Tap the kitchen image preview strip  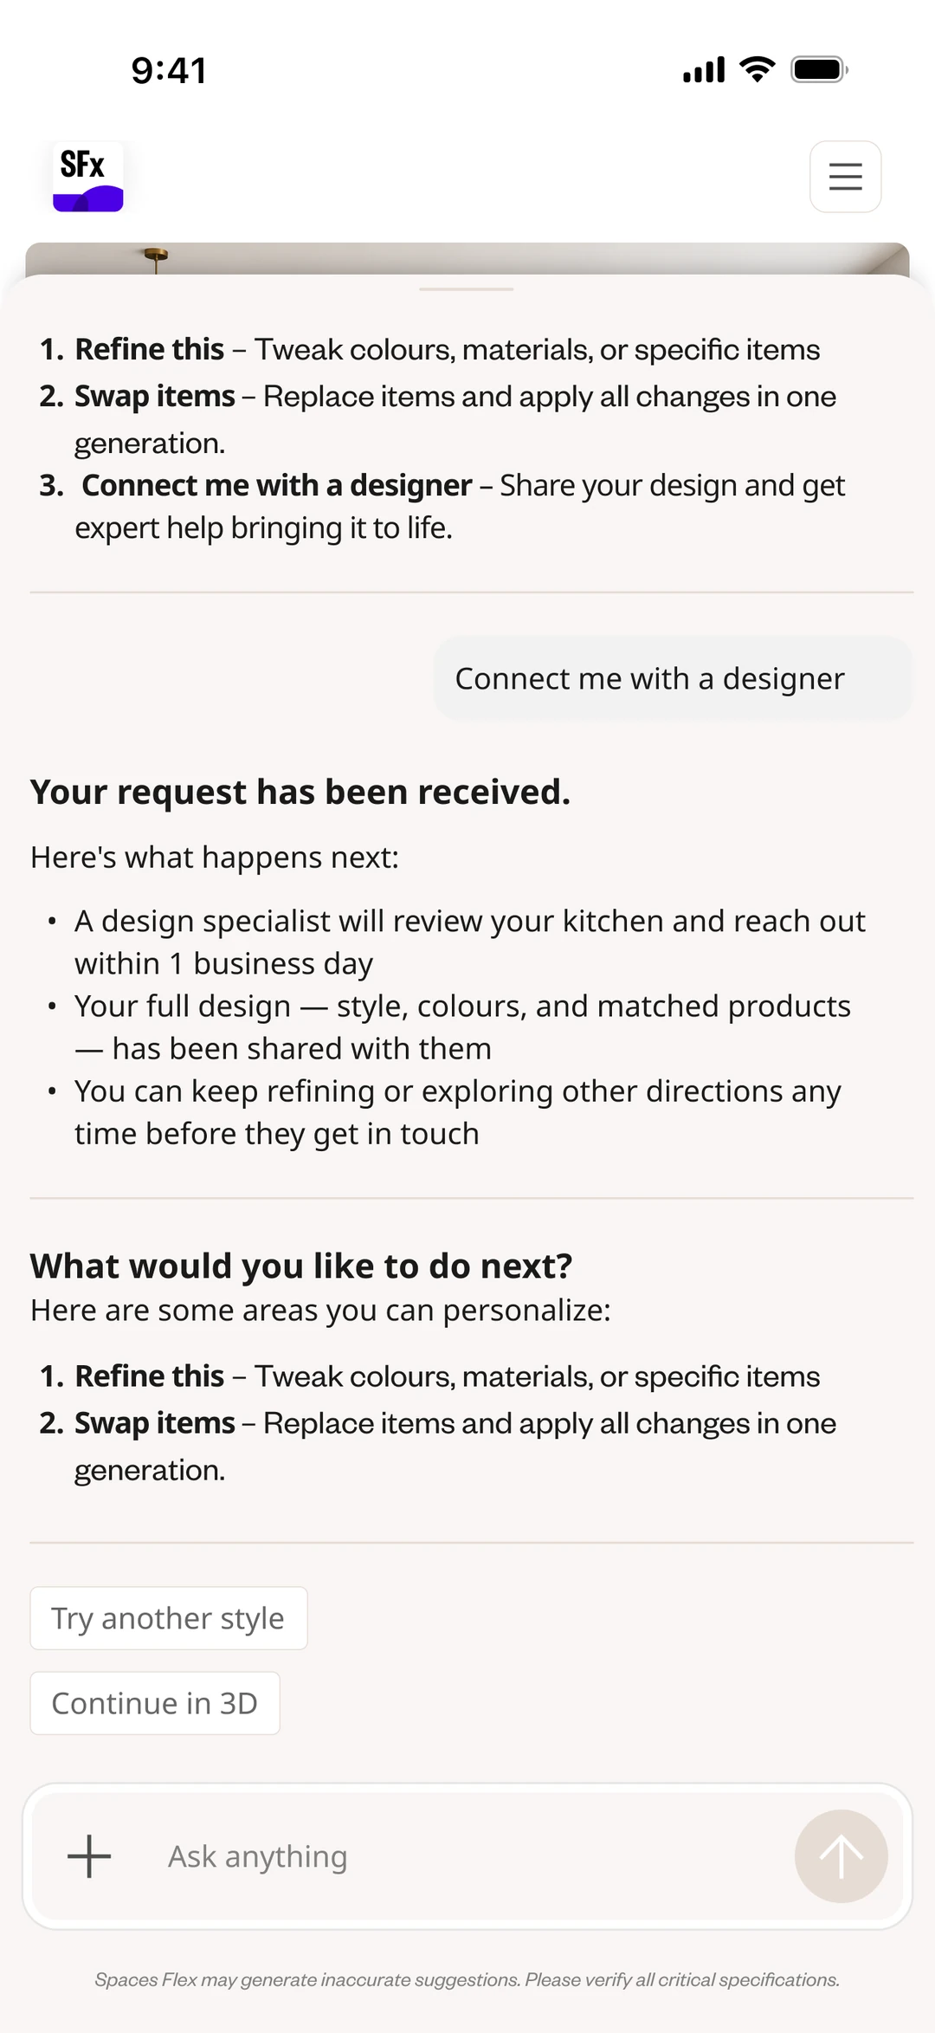[x=467, y=258]
